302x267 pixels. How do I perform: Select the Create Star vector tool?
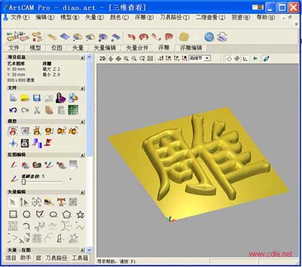click(x=80, y=215)
